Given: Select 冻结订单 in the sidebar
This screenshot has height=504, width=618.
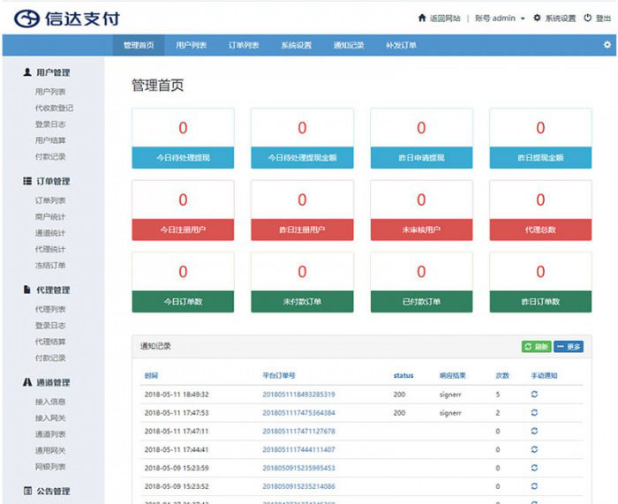Looking at the screenshot, I should pyautogui.click(x=50, y=265).
